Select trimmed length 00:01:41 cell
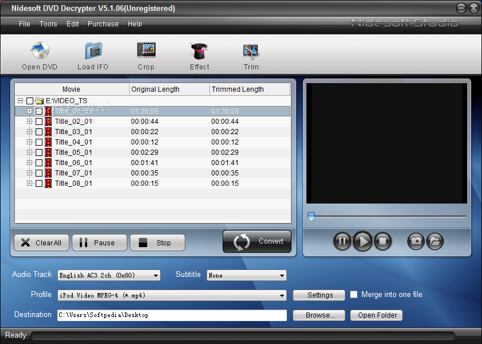 (225, 163)
